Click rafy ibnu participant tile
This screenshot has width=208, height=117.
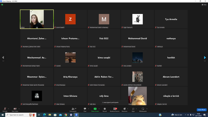click(x=104, y=96)
